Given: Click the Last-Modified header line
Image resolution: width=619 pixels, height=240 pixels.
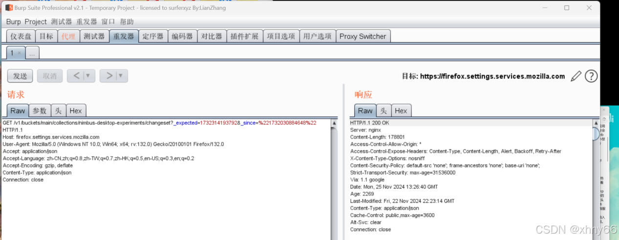Looking at the screenshot, I should 402,201.
